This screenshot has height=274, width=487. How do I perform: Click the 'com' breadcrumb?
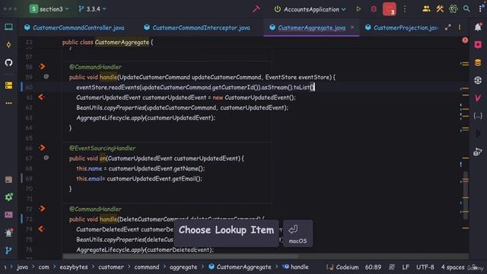[x=44, y=267]
